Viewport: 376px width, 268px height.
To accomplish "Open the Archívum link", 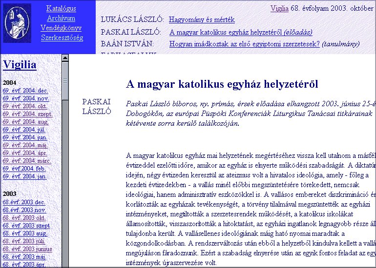I will (61, 18).
